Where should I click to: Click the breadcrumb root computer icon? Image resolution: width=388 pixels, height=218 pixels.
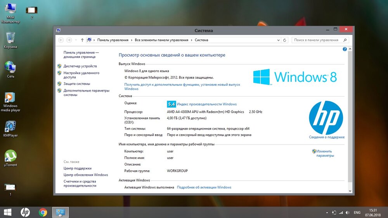[89, 40]
